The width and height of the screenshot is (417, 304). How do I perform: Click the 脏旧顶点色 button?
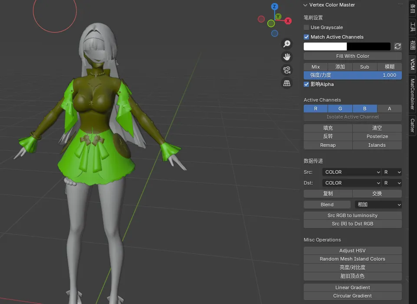[x=353, y=276]
